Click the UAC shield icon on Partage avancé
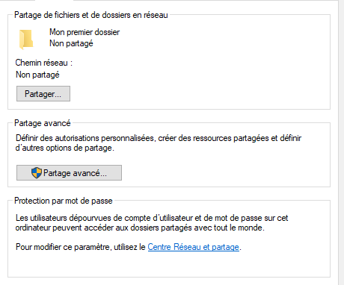This screenshot has width=344, height=285. 37,172
